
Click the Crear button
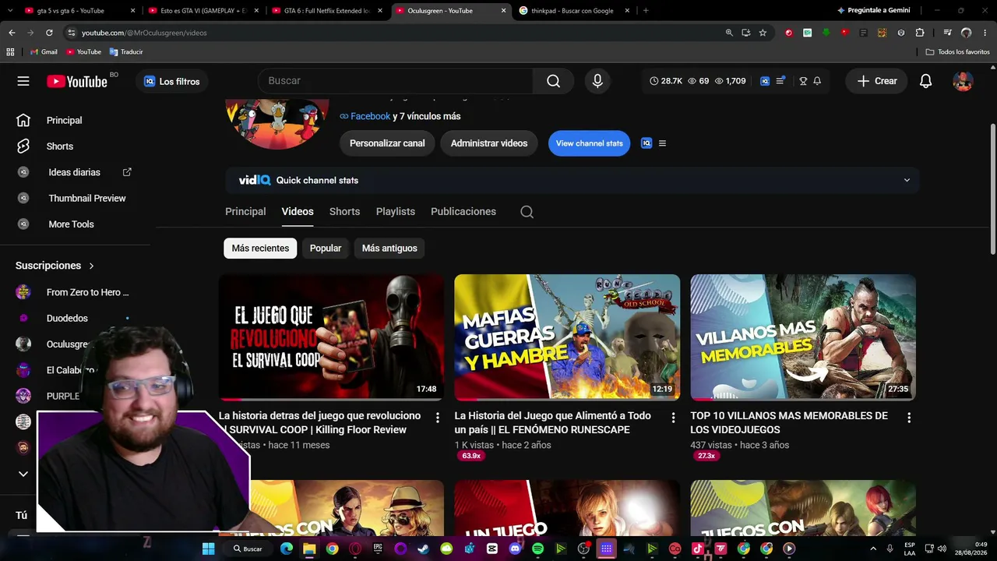tap(877, 81)
